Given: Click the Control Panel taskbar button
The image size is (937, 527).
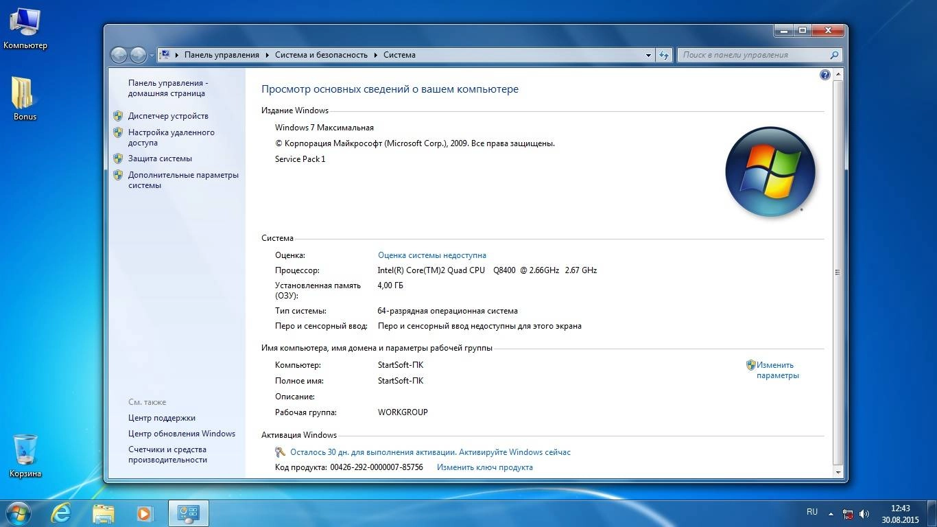Looking at the screenshot, I should [188, 513].
